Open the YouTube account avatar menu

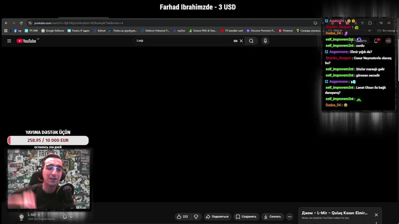pyautogui.click(x=388, y=41)
